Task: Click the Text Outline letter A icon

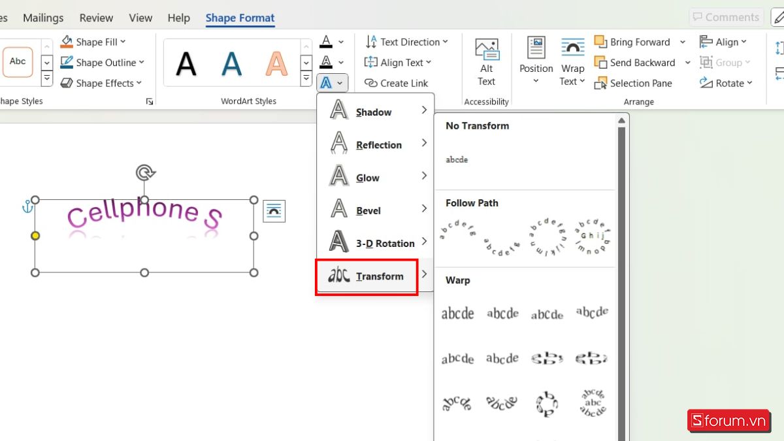Action: pyautogui.click(x=326, y=63)
